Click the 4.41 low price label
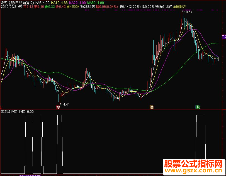226x176 pixels. [x=66, y=104]
